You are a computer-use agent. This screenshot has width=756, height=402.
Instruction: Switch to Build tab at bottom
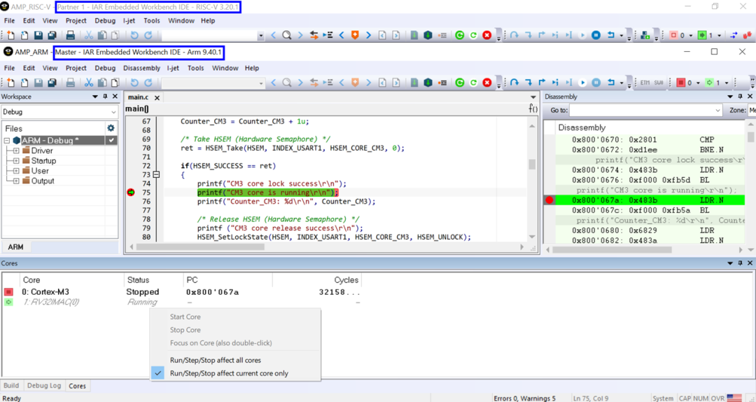[11, 386]
